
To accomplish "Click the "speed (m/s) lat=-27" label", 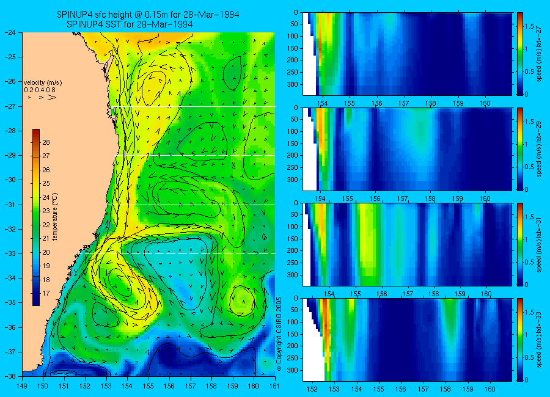I will [x=539, y=54].
